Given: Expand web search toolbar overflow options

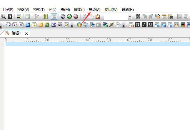Looking at the screenshot, I should [x=72, y=26].
